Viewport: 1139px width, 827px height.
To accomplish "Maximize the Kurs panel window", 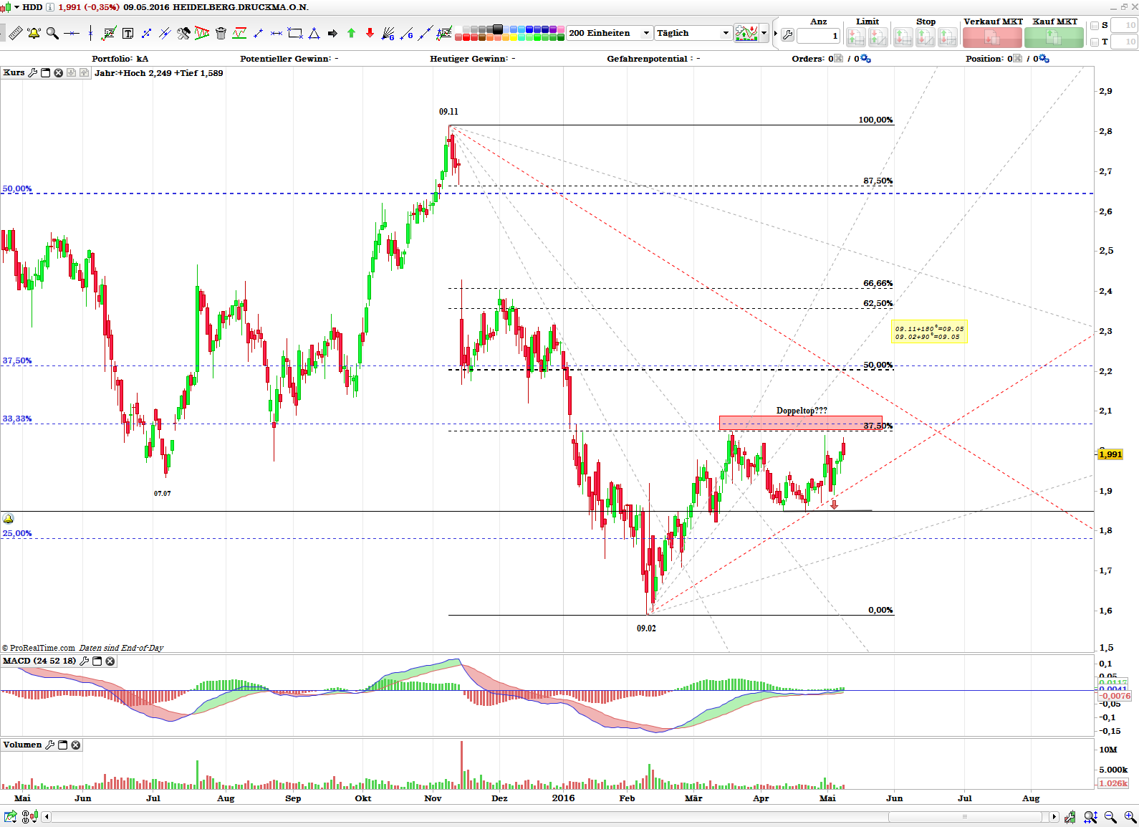I will pyautogui.click(x=46, y=73).
